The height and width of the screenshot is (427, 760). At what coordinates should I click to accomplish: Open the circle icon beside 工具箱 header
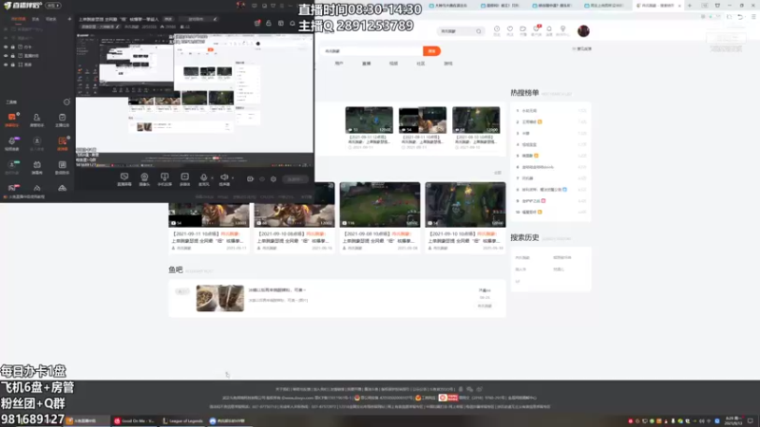coord(66,102)
